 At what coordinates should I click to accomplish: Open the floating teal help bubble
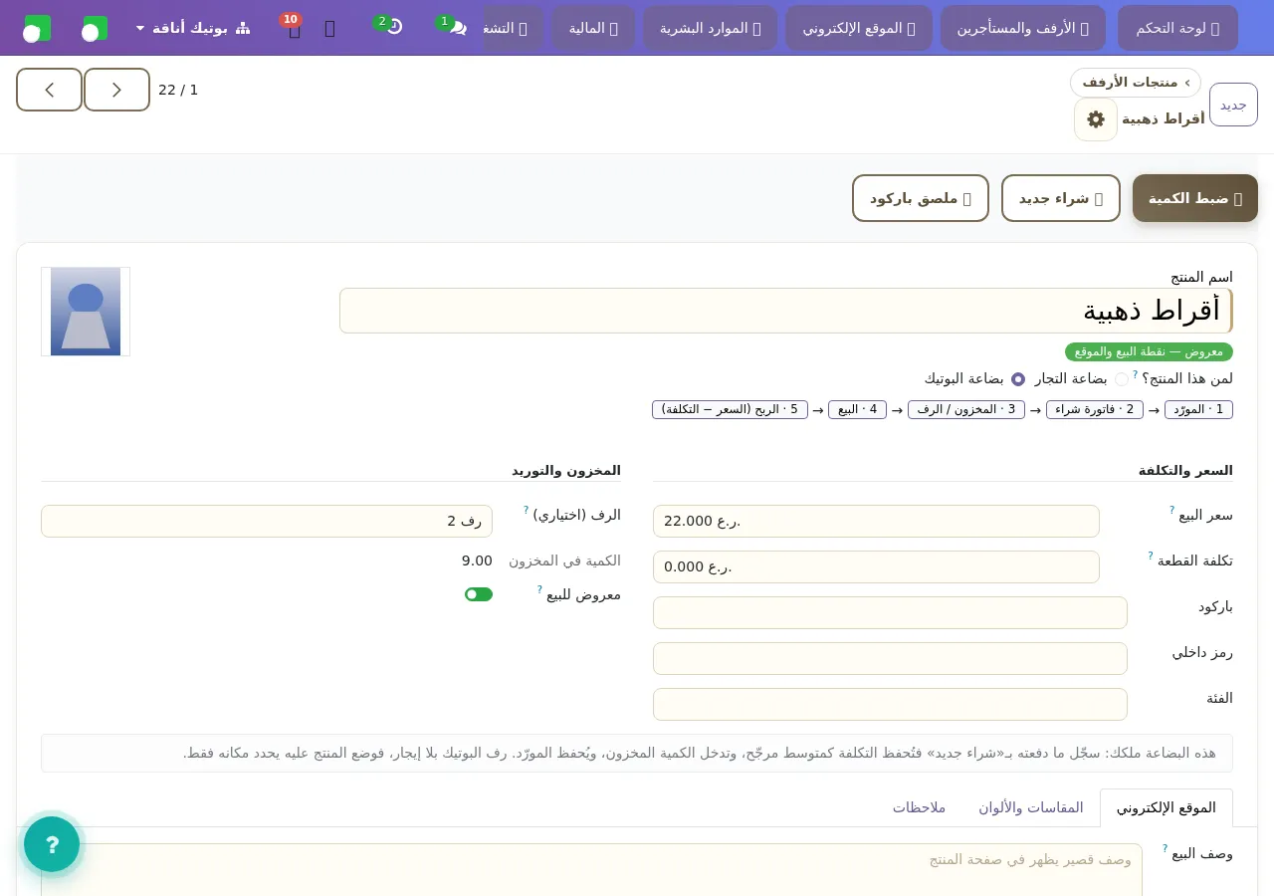[52, 844]
